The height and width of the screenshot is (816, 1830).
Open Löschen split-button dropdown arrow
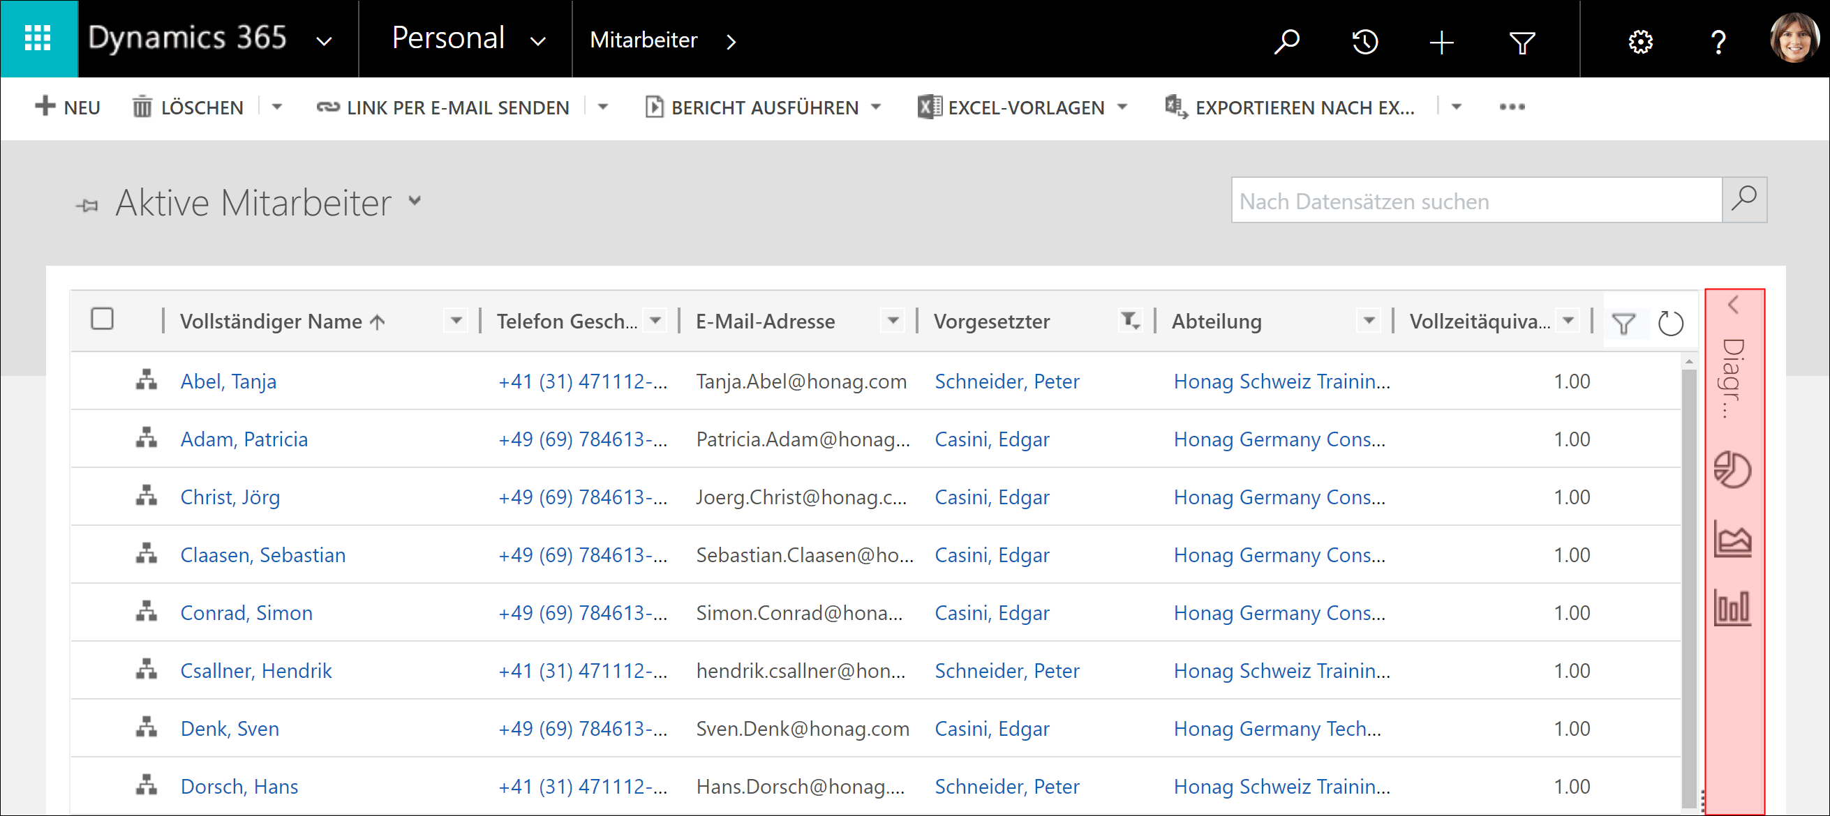coord(277,107)
